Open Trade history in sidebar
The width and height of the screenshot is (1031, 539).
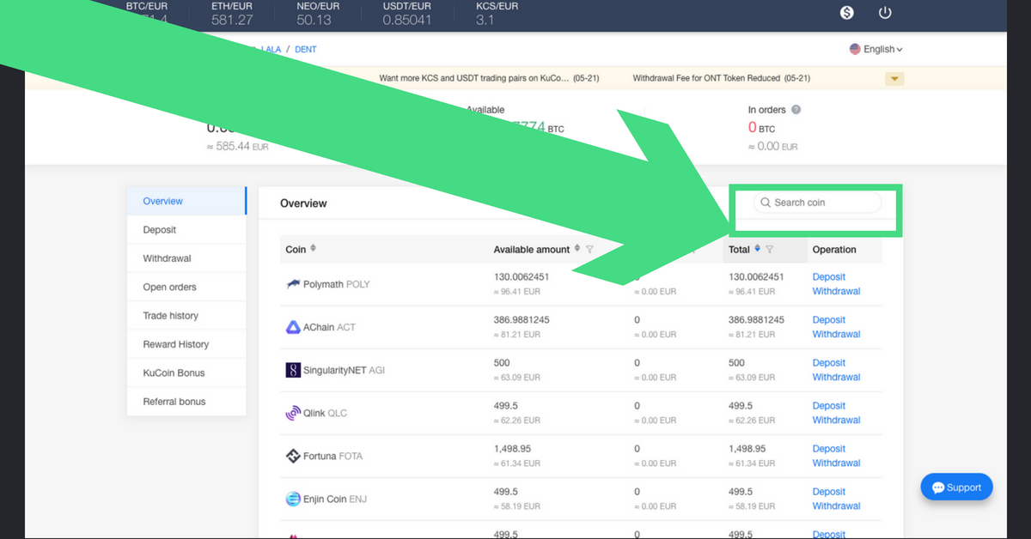(x=186, y=316)
